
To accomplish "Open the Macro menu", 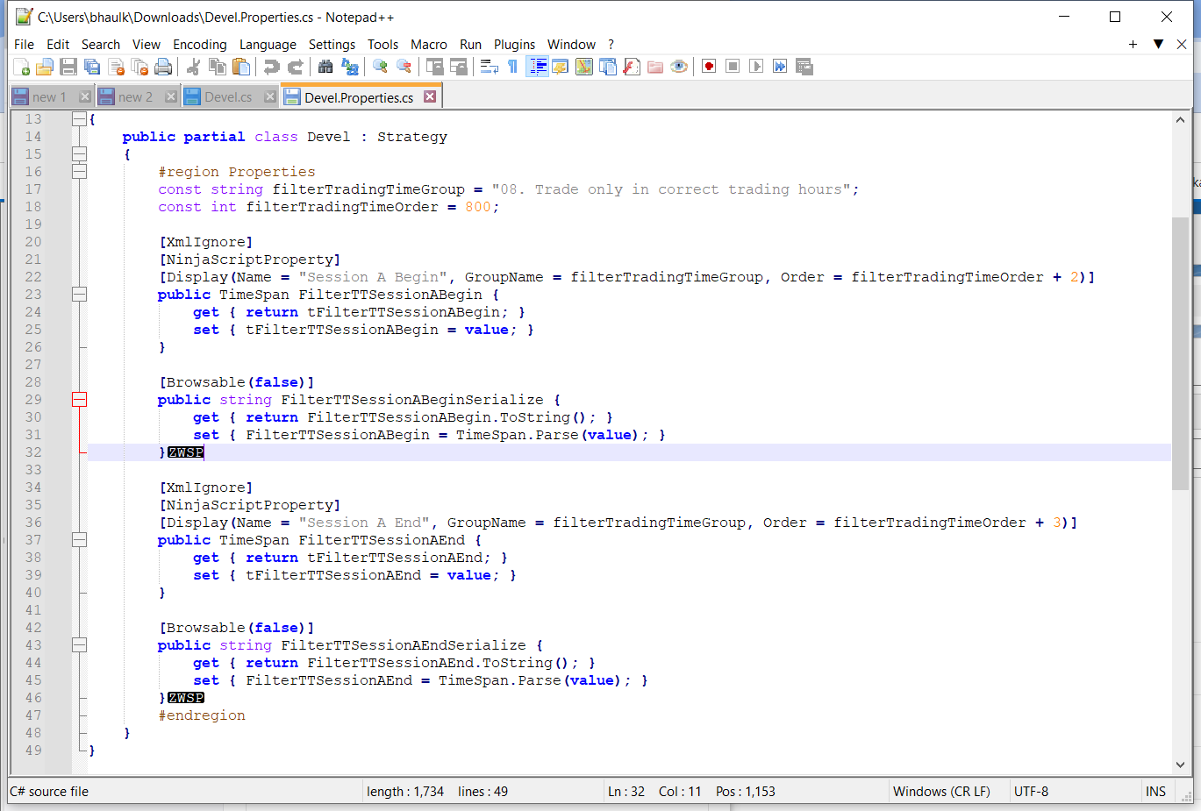I will coord(428,45).
